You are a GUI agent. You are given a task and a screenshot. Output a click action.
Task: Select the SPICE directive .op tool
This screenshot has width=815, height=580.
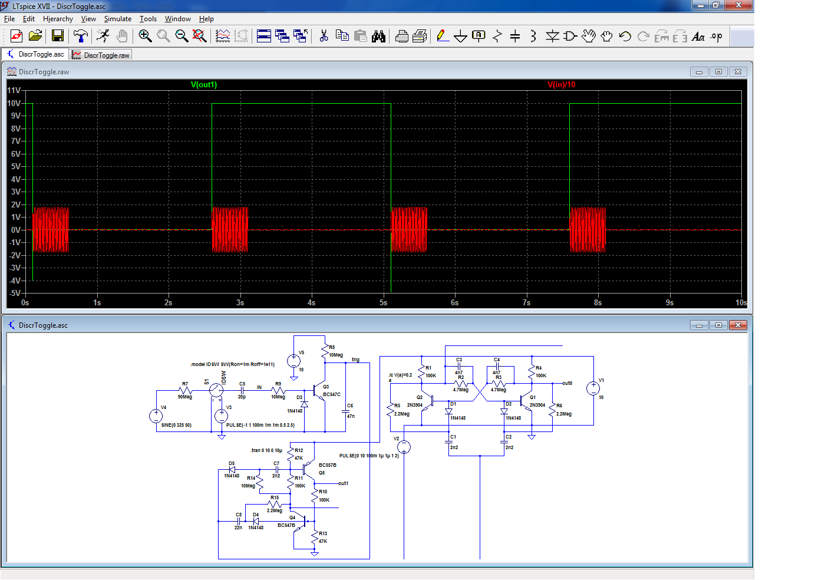pos(717,36)
